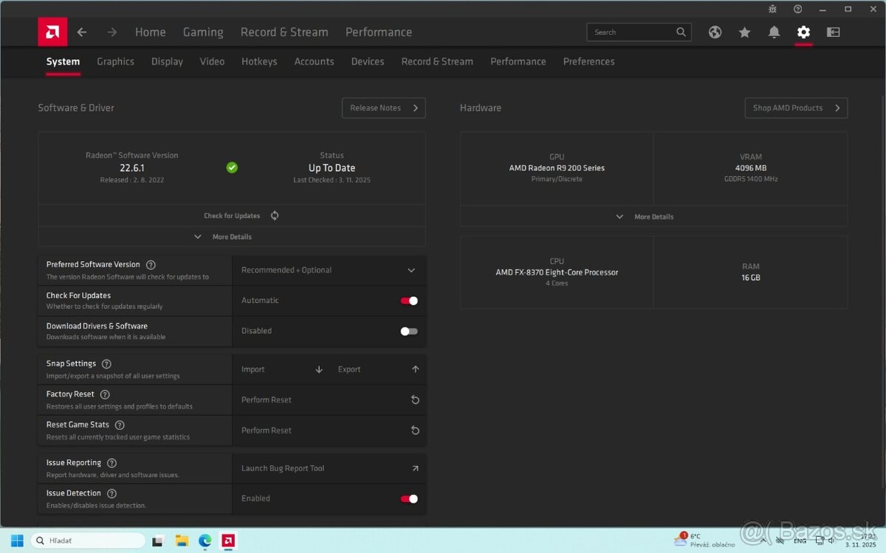This screenshot has width=886, height=553.
Task: Open the notifications bell icon
Action: tap(774, 32)
